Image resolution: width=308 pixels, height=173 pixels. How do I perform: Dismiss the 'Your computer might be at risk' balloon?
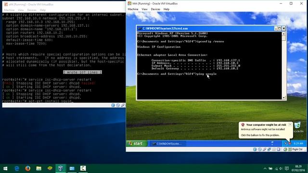click(x=290, y=124)
